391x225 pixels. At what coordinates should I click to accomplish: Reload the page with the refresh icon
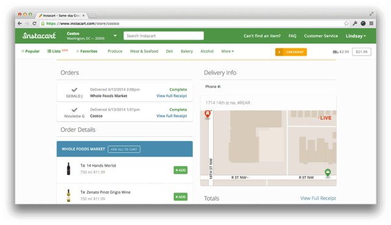click(34, 23)
